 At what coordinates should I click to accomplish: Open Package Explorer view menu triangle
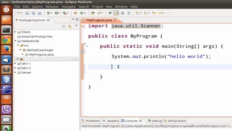point(76,26)
